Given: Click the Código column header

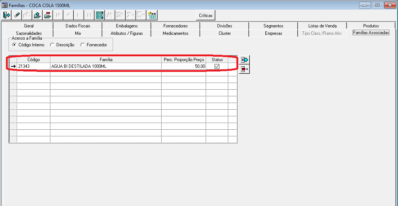Looking at the screenshot, I should coord(33,60).
